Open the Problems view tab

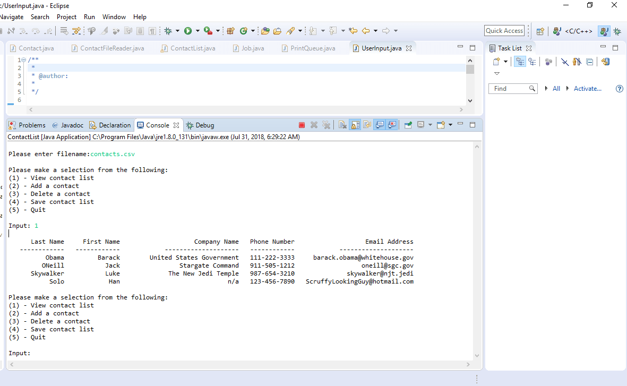click(27, 125)
